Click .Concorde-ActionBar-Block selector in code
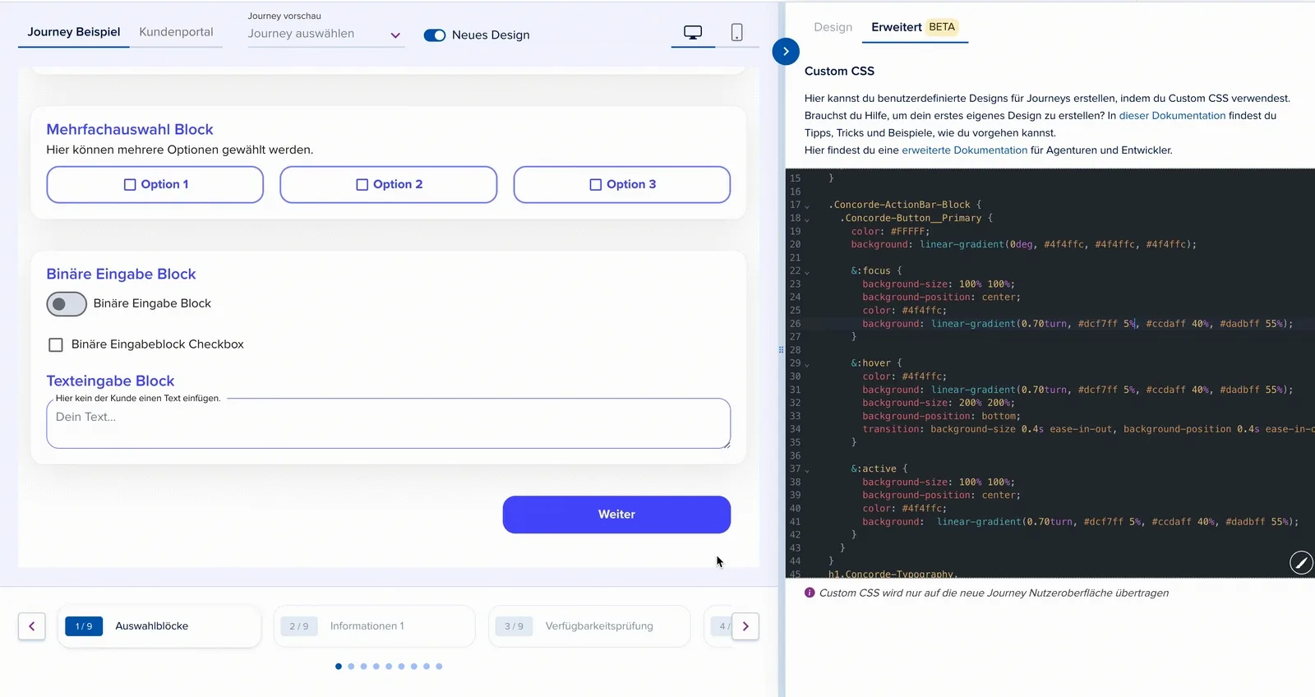Screen dimensions: 1315x697 (899, 205)
